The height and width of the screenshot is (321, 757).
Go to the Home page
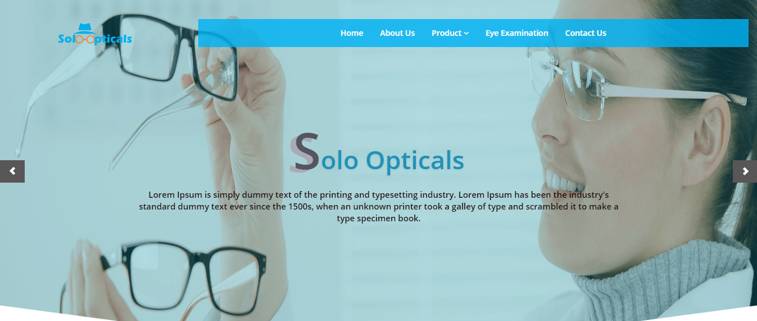click(352, 33)
